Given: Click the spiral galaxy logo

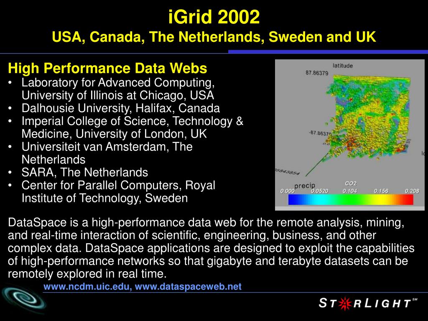Looking at the screenshot, I should (23, 299).
